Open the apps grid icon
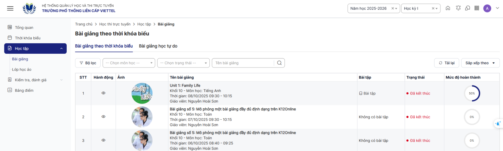 point(477,8)
